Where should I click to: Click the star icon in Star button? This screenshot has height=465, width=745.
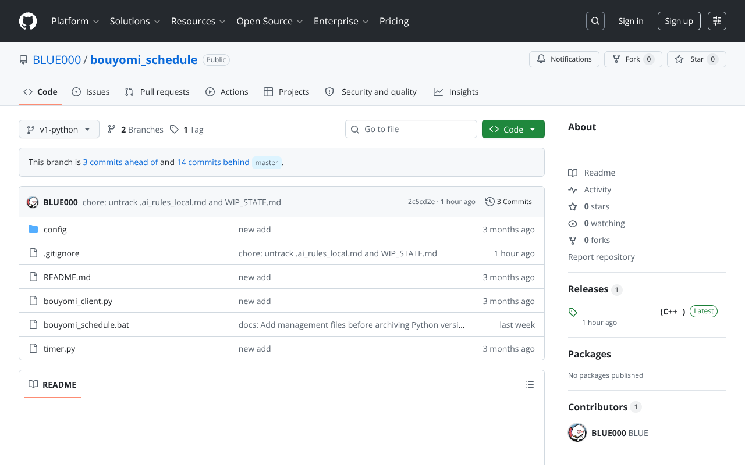pos(679,59)
